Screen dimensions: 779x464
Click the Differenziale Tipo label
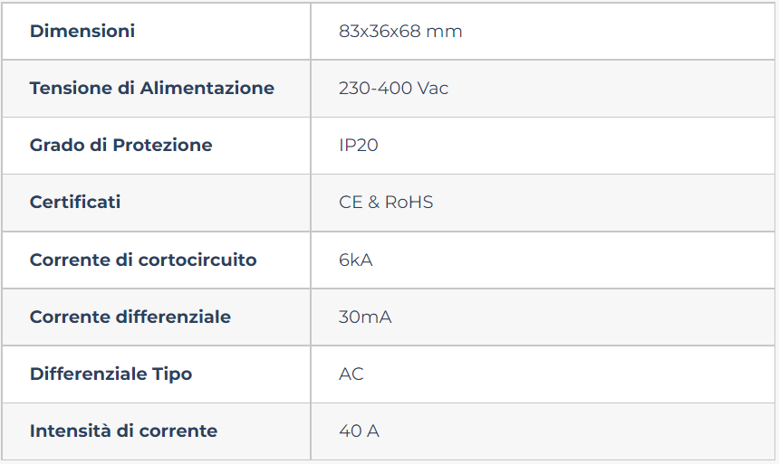pyautogui.click(x=111, y=374)
